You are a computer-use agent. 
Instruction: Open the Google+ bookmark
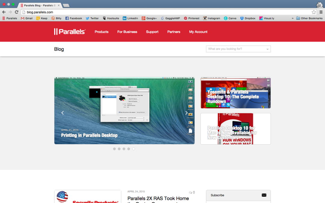[149, 18]
